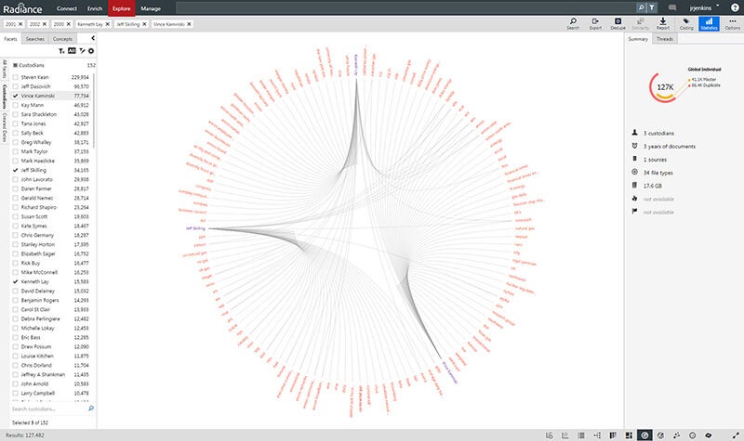
Task: Switch to the Concepts tab
Action: [x=62, y=39]
